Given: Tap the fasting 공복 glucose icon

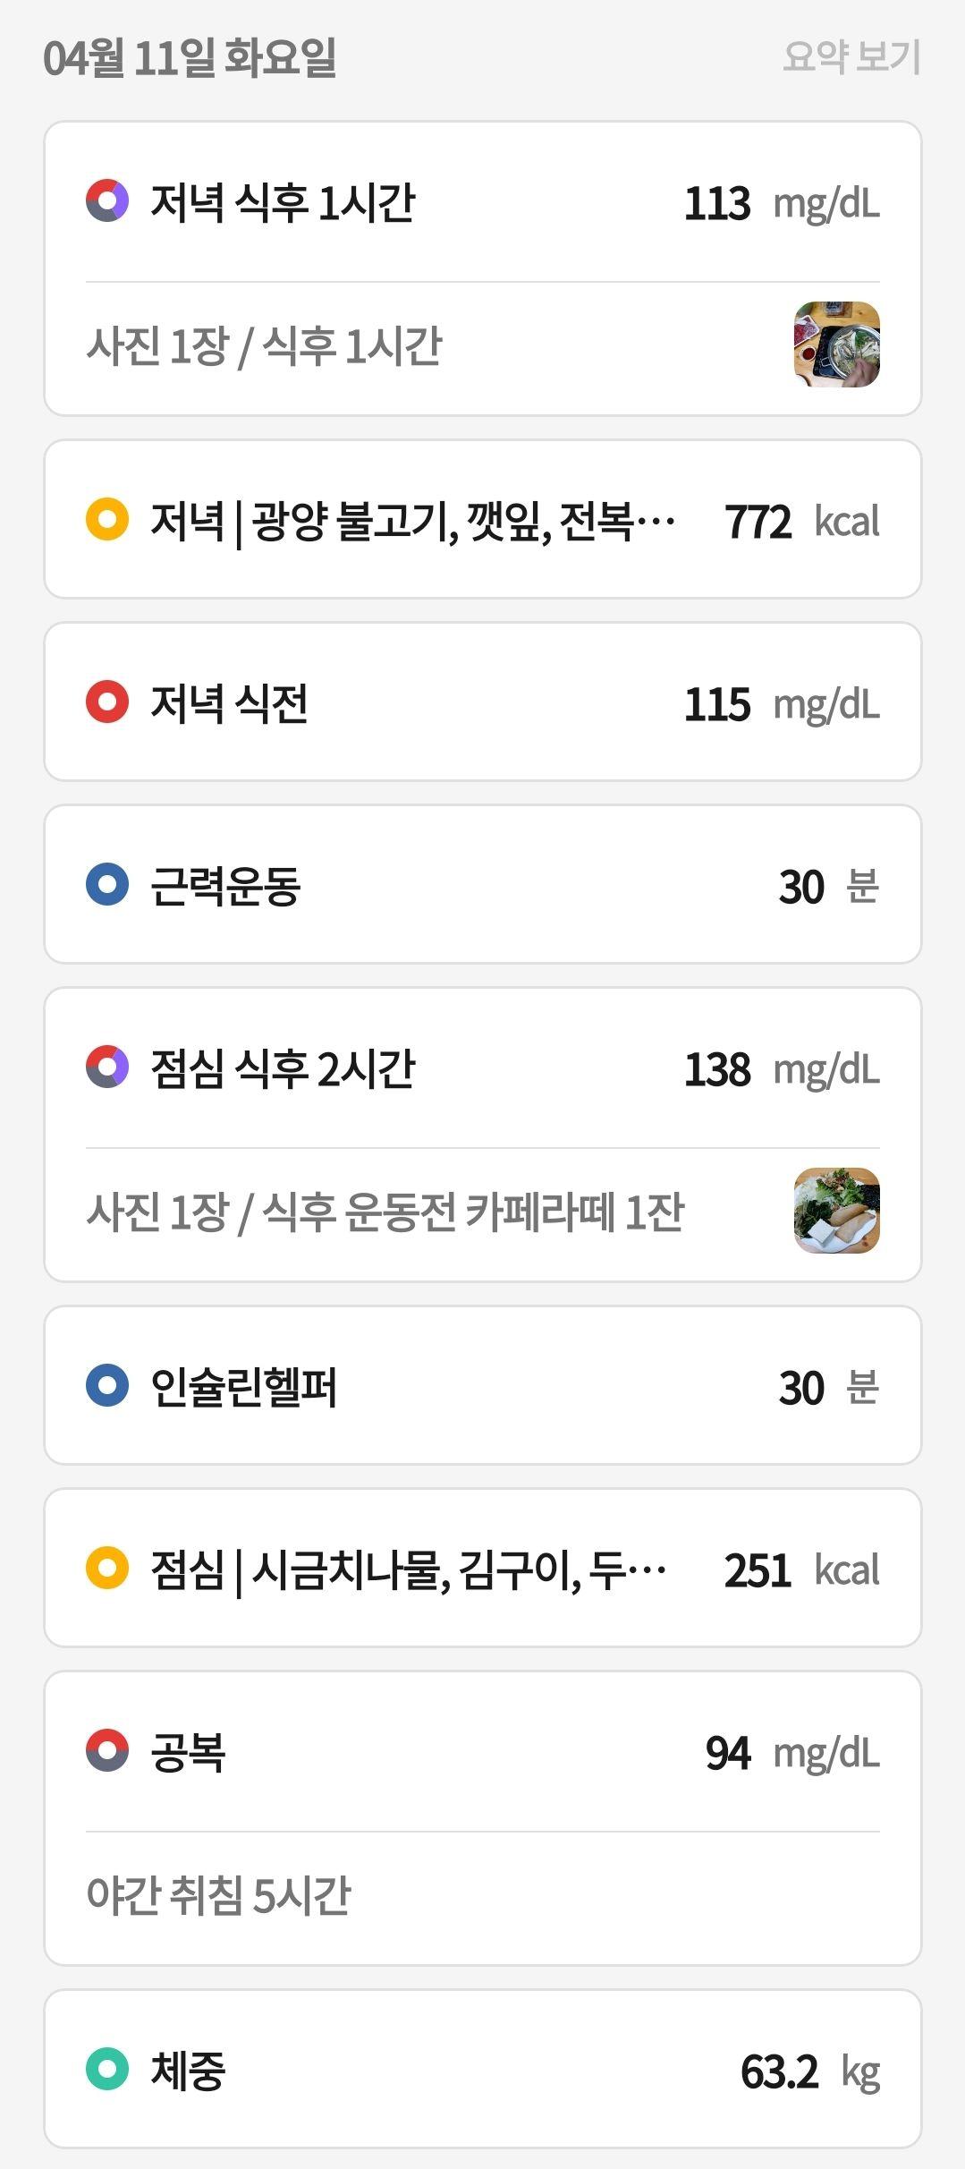Looking at the screenshot, I should pyautogui.click(x=107, y=1750).
